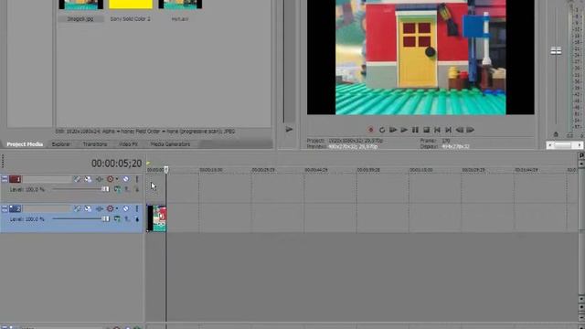The width and height of the screenshot is (585, 329).
Task: Select the track 1 number badge
Action: coord(16,179)
